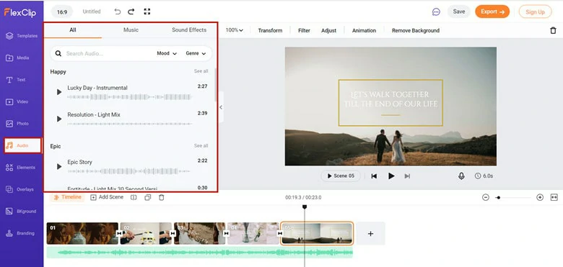563x267 pixels.
Task: Switch to the All audio tab
Action: click(x=73, y=30)
